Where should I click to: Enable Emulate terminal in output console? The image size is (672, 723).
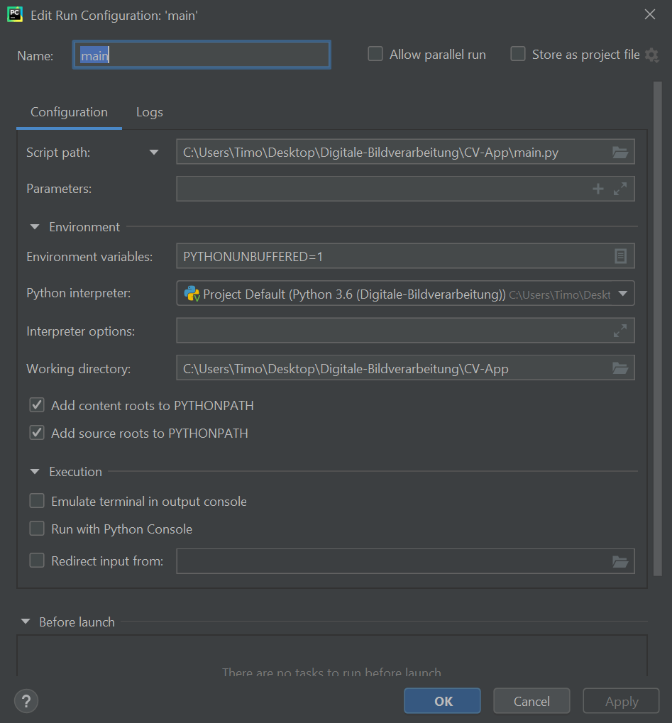37,501
